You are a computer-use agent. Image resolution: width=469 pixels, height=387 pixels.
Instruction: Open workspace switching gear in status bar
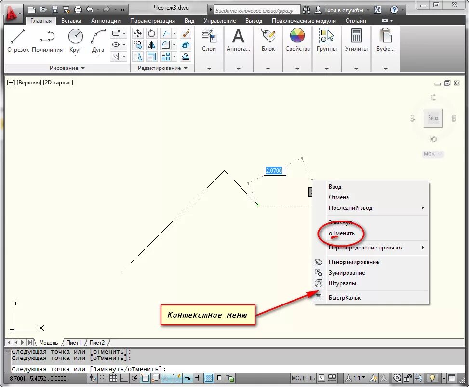click(x=397, y=378)
